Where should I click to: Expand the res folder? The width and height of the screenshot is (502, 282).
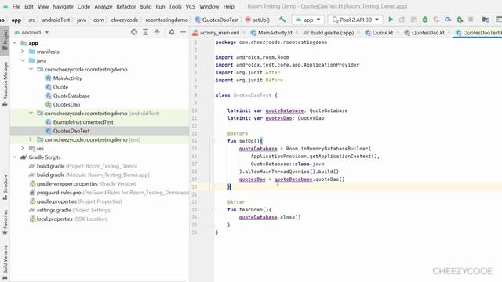click(x=23, y=148)
